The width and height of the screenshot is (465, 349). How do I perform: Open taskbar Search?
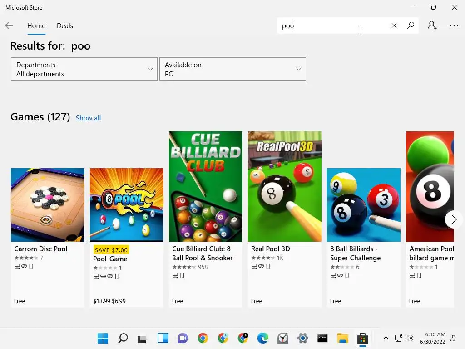pyautogui.click(x=123, y=338)
